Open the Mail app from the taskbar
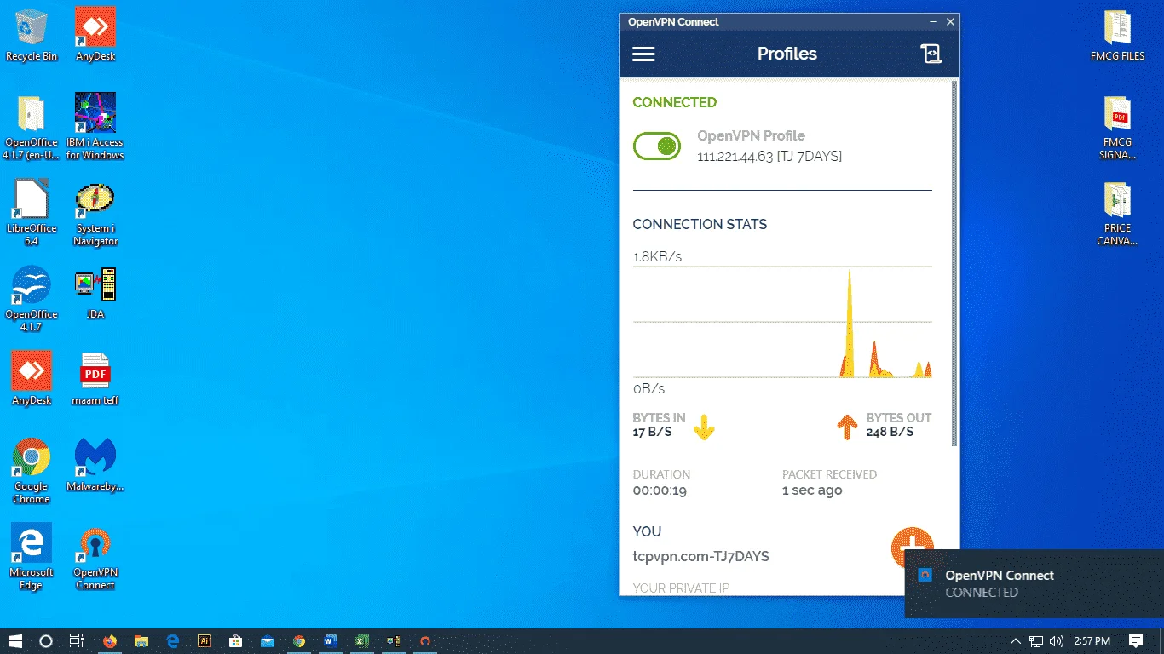1164x654 pixels. pos(267,641)
